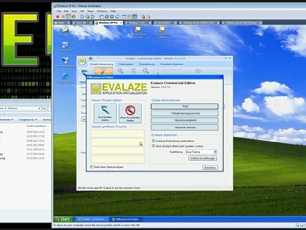This screenshot has height=230, width=306.
Task: Click the 'Versionsvergleich' button
Action: [x=185, y=120]
